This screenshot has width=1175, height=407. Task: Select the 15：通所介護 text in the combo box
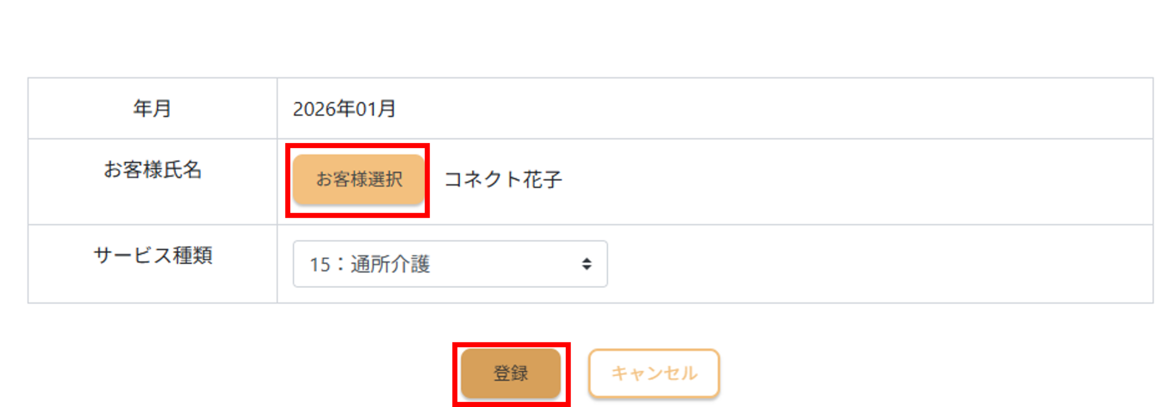click(369, 264)
